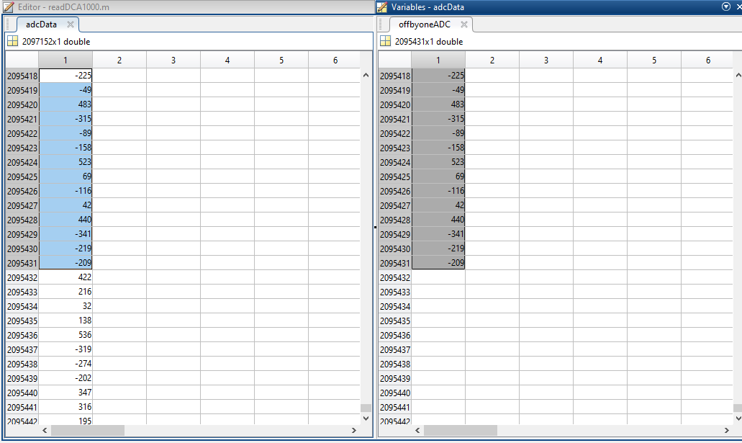Close the offbyoneADC variable tab
This screenshot has height=443, width=742.
(463, 24)
